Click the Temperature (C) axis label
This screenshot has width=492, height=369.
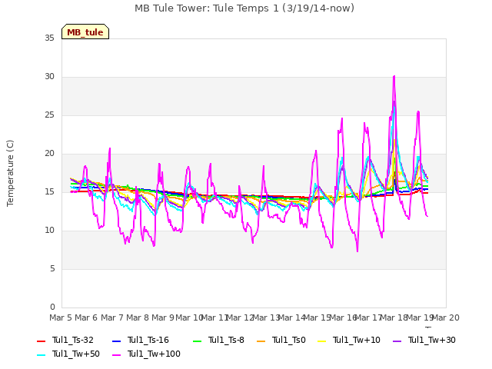coord(10,173)
